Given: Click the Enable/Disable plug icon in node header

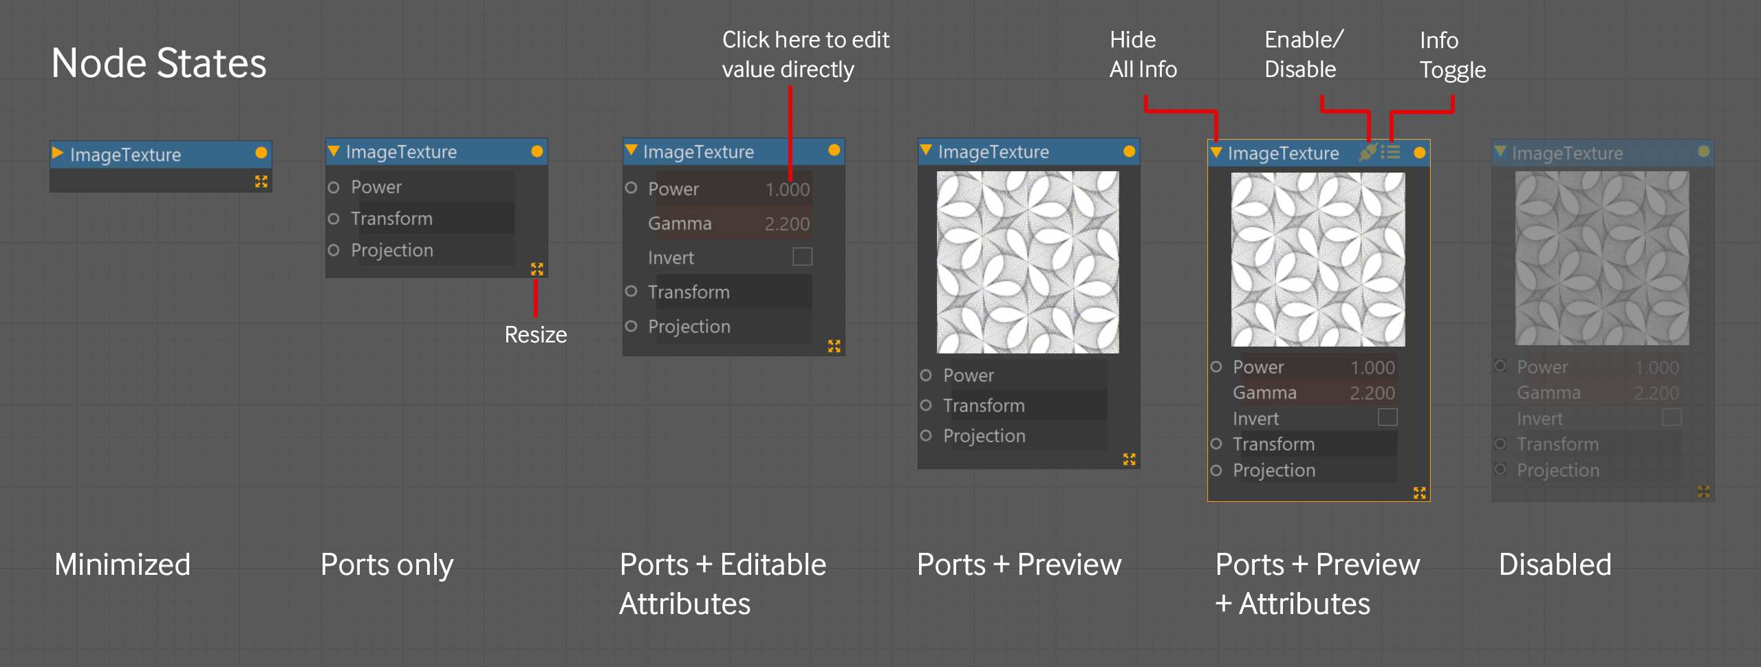Looking at the screenshot, I should [1368, 153].
